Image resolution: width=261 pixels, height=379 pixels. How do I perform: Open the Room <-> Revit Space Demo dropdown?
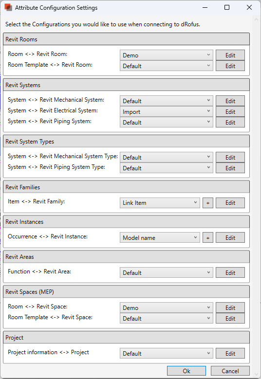[x=167, y=307]
